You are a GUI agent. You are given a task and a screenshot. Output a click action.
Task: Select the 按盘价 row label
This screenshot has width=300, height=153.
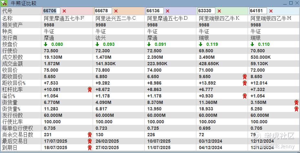10,44
